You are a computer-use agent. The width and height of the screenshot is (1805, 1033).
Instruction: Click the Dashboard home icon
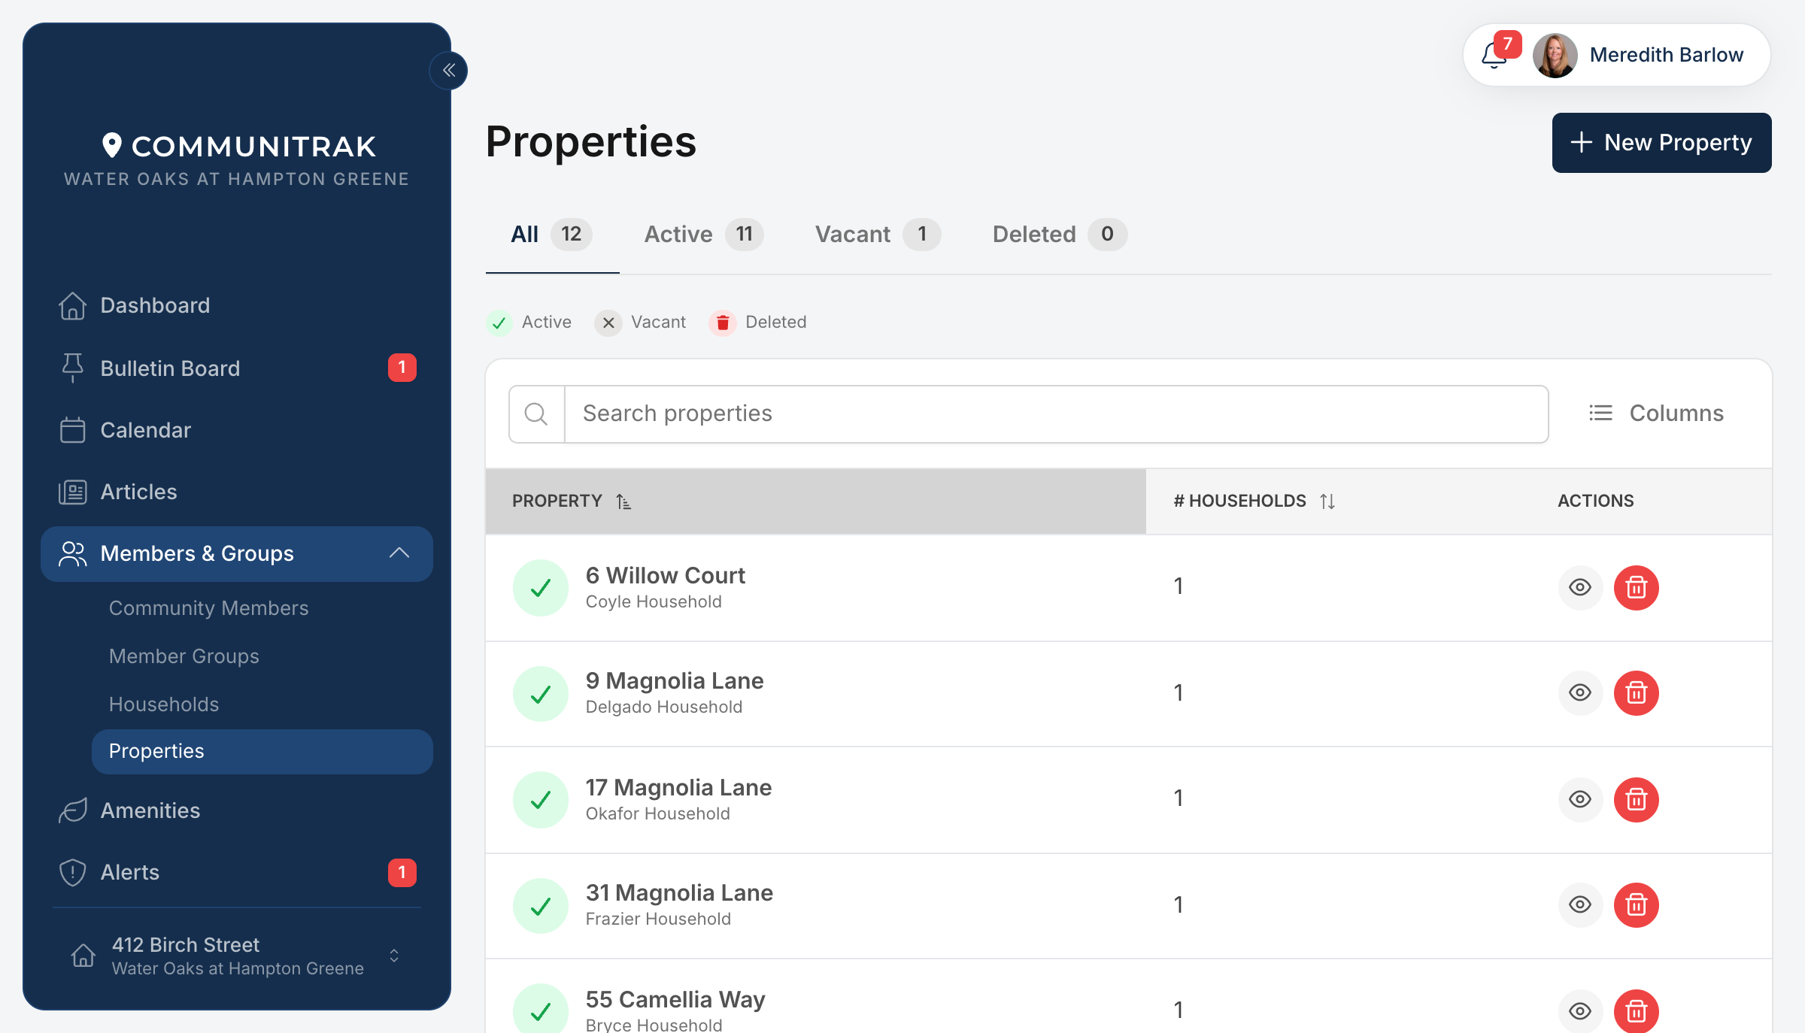[72, 305]
